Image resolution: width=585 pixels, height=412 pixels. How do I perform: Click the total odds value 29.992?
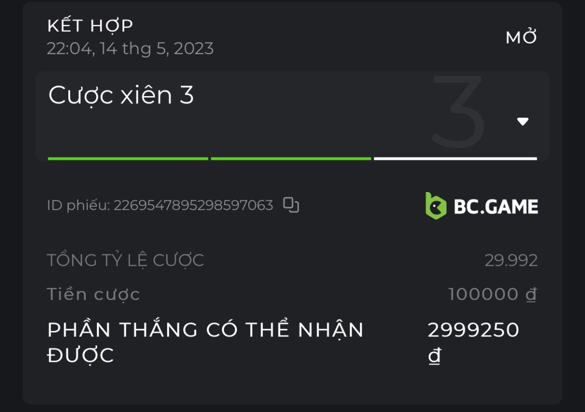coord(511,260)
